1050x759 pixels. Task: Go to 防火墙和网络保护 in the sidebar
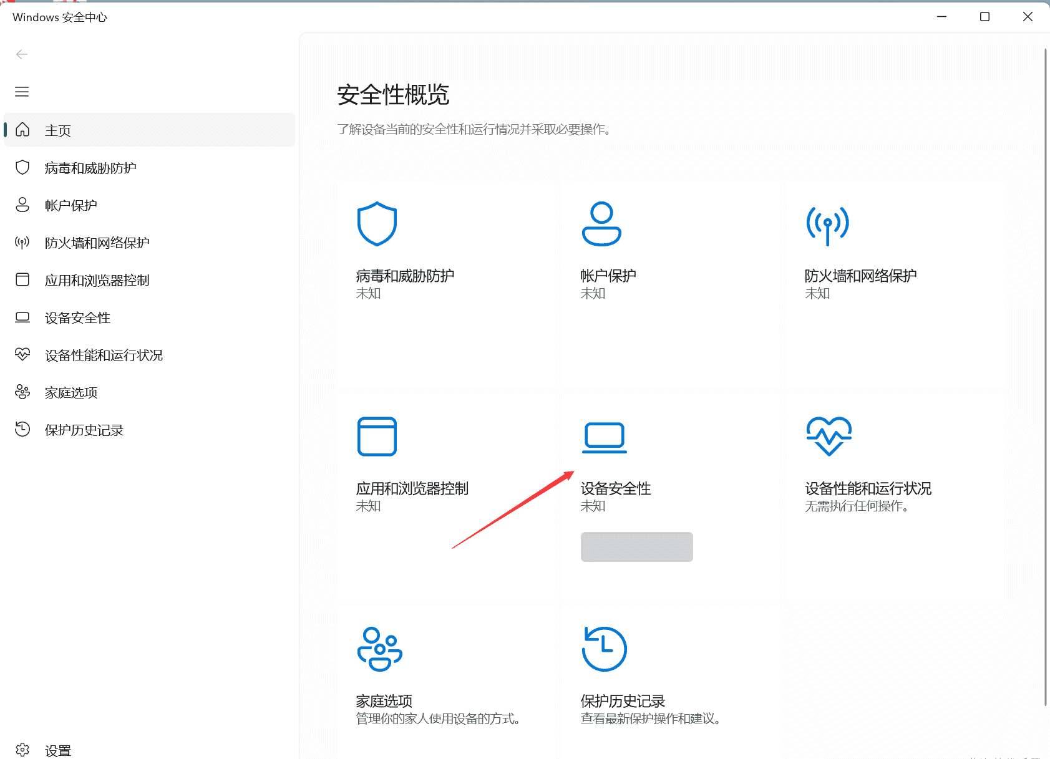tap(97, 243)
